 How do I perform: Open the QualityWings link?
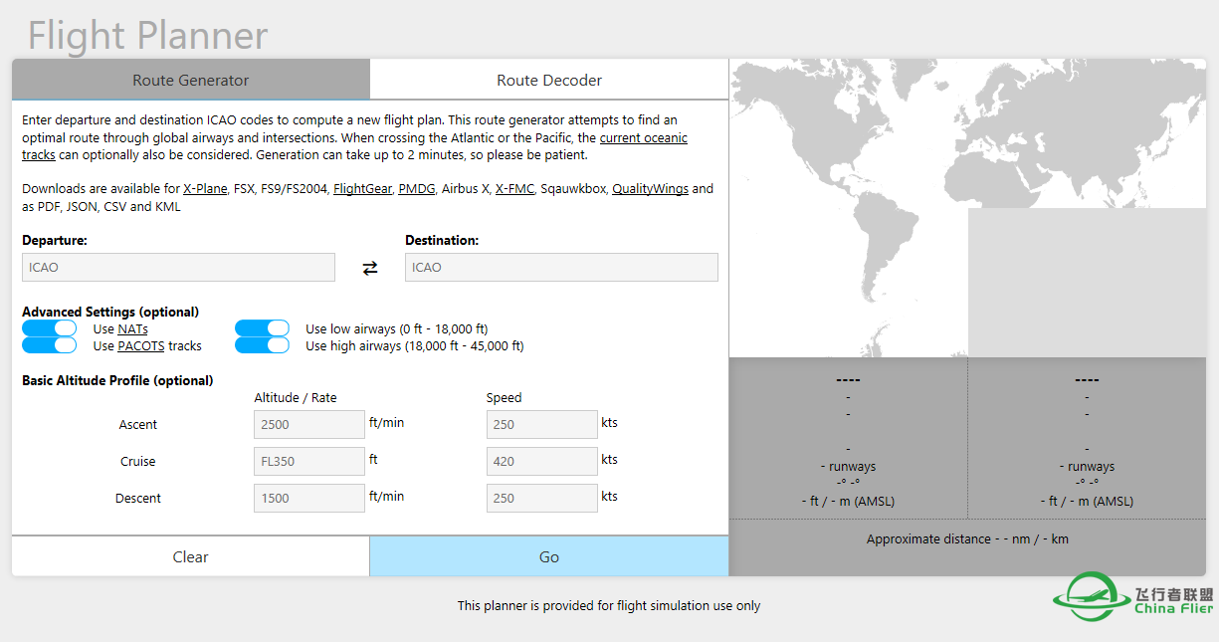650,189
